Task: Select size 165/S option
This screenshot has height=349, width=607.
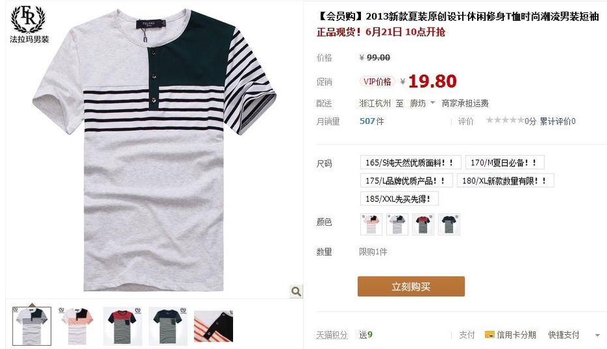Action: coord(411,162)
